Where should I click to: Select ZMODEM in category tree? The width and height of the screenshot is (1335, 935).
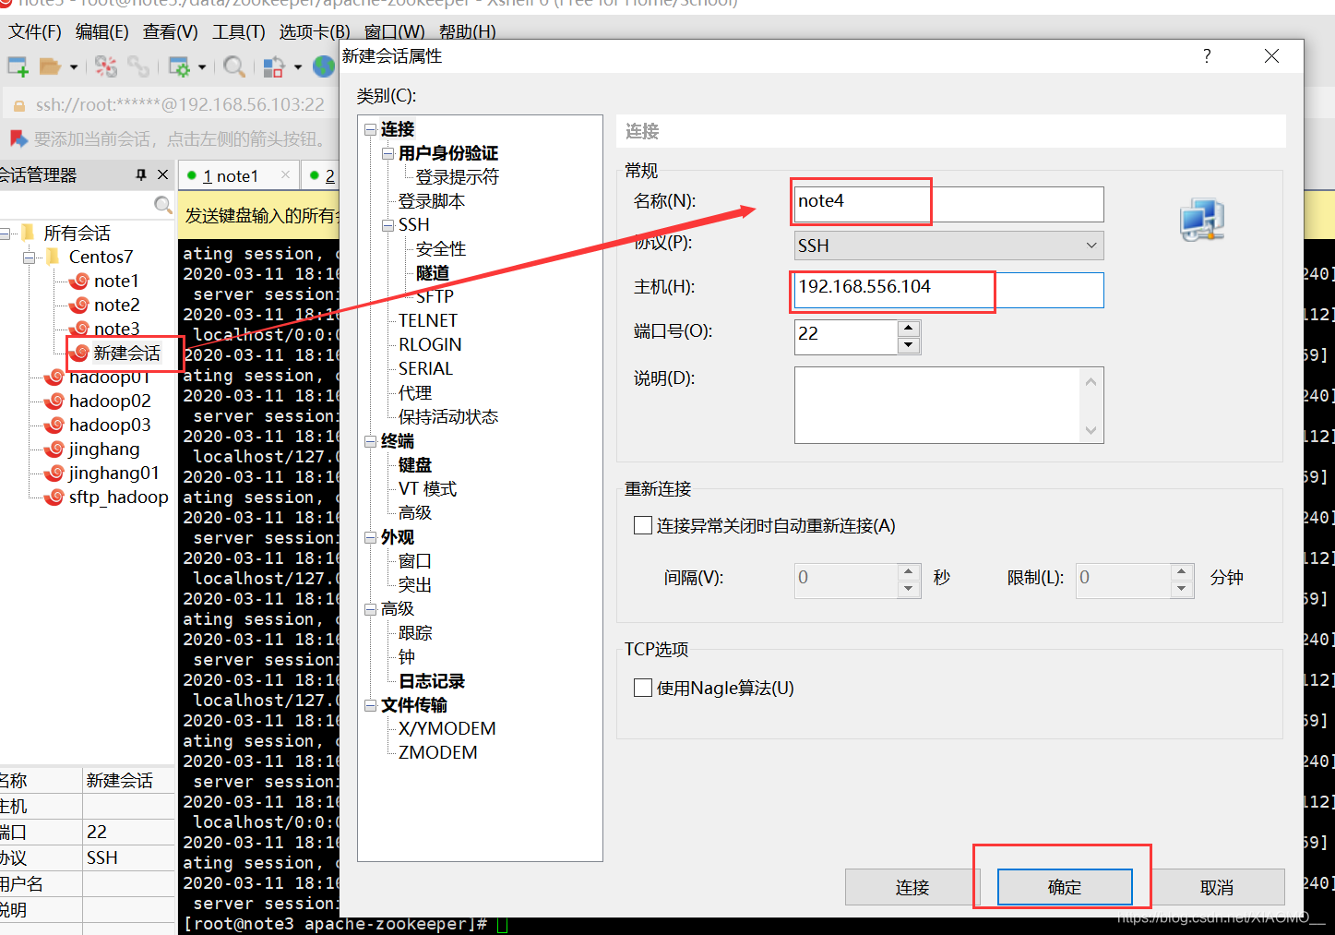pos(438,753)
